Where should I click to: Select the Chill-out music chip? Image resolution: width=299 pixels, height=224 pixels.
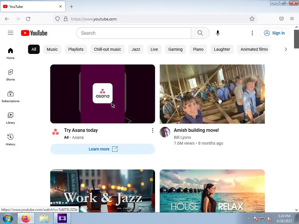(x=107, y=49)
